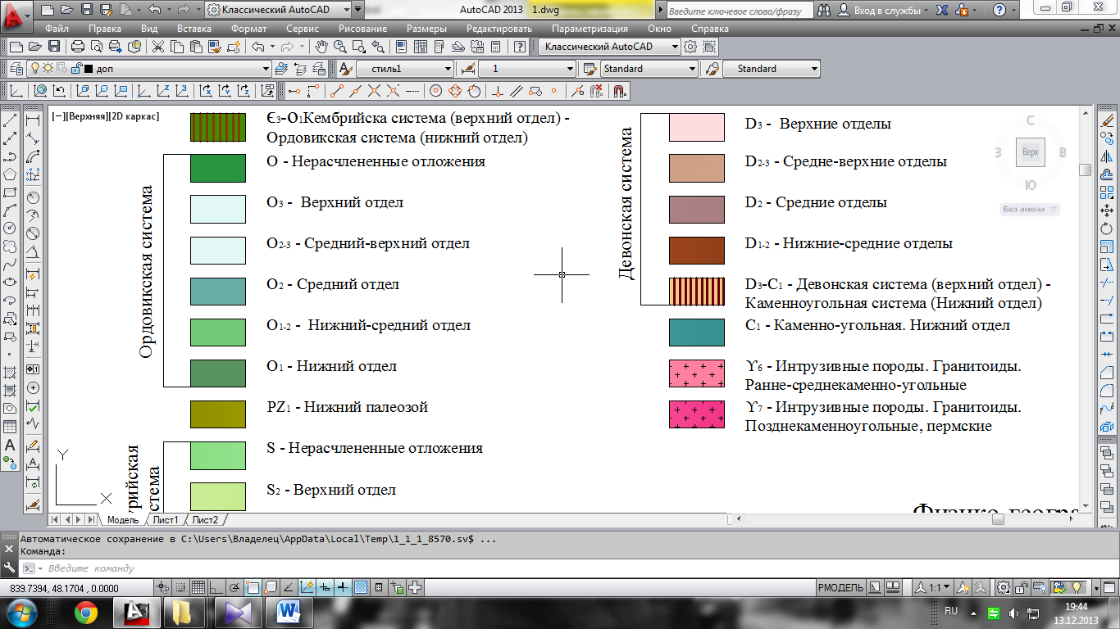Open the annotation scale 1:1 dropdown
Image resolution: width=1120 pixels, height=629 pixels.
pos(934,587)
